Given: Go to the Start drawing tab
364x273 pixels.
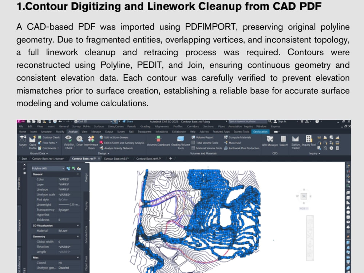Looking at the screenshot, I should (x=24, y=159).
